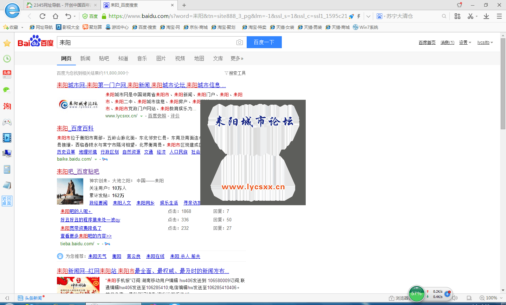Open 淘宝网 bookmark in favorites bar

[170, 27]
